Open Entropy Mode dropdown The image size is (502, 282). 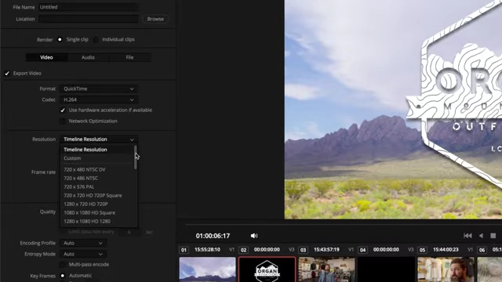click(83, 254)
